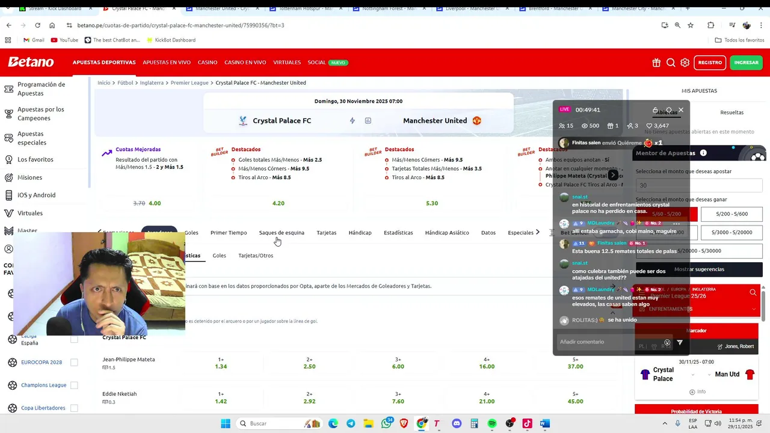This screenshot has width=770, height=433.
Task: Tick the Copa Libertadores favorites checkbox
Action: point(74,408)
